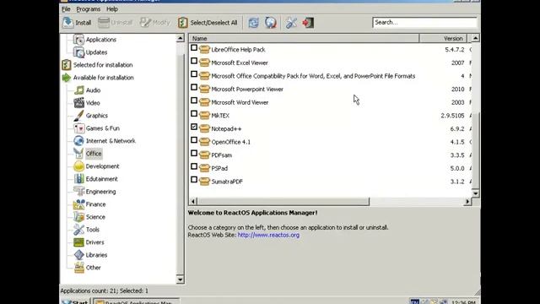The height and width of the screenshot is (304, 540).
Task: Open settings via wrench and screwdriver icon
Action: [x=291, y=23]
